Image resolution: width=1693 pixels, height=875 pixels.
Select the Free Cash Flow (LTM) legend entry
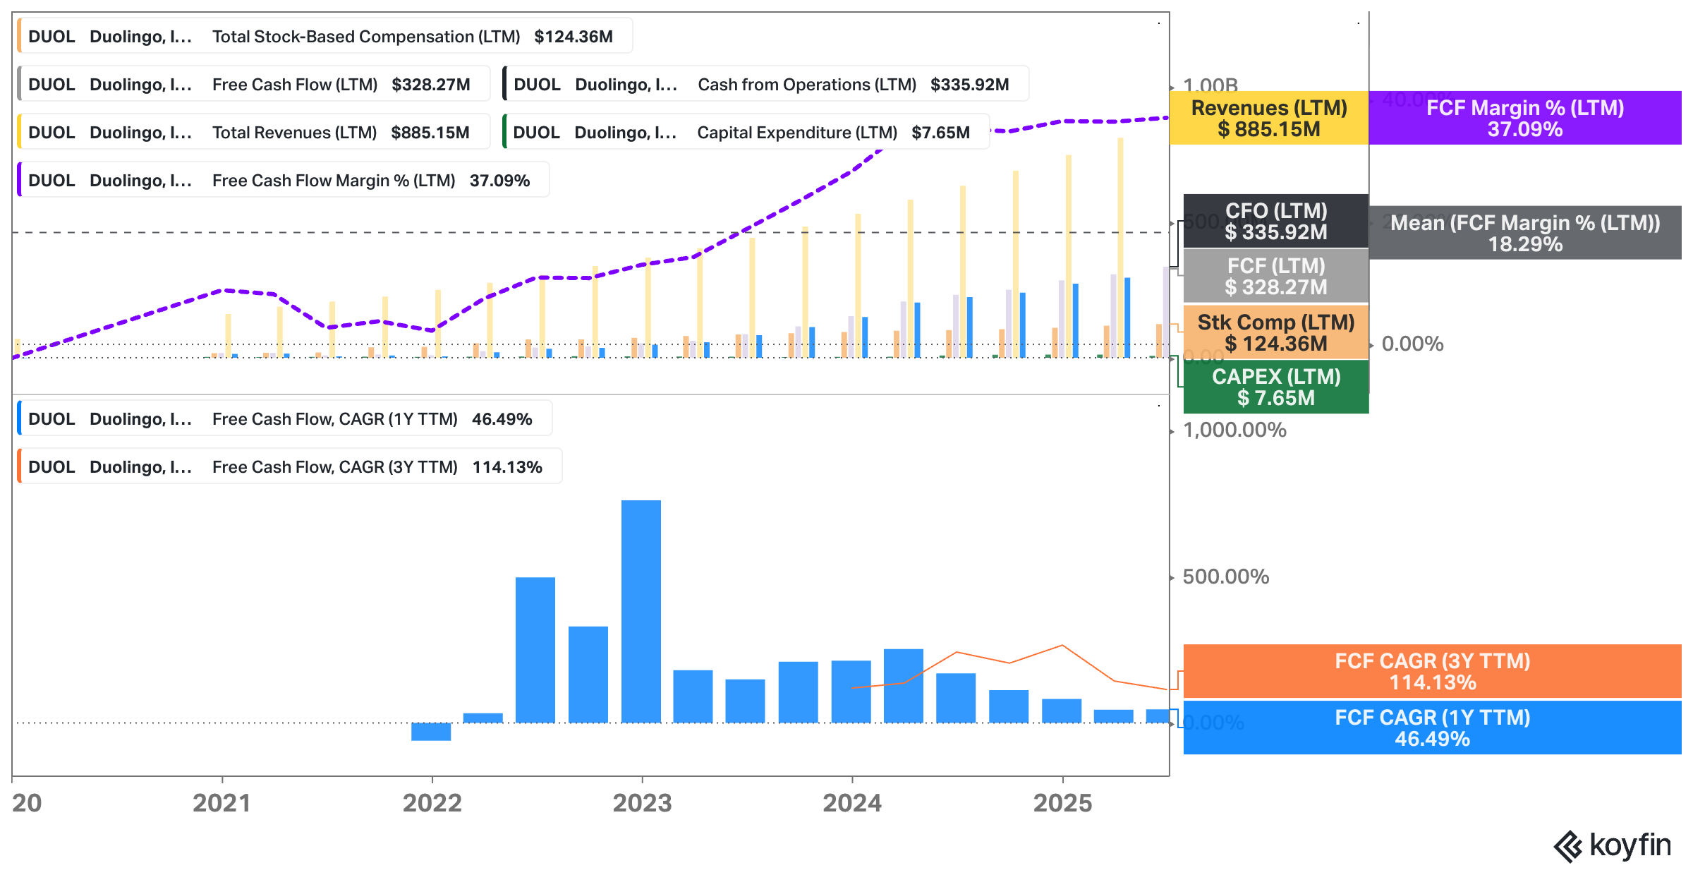pyautogui.click(x=254, y=85)
